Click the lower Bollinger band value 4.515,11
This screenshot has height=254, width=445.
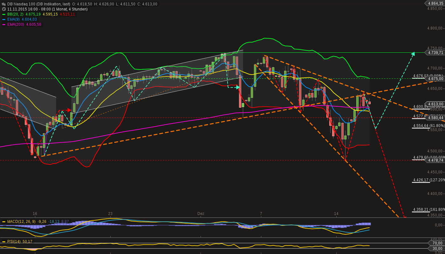pyautogui.click(x=67, y=14)
